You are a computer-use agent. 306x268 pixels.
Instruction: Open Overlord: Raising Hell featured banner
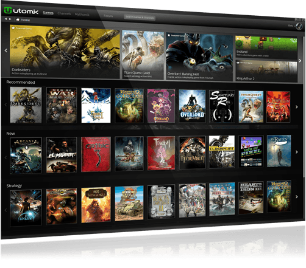click(x=199, y=57)
